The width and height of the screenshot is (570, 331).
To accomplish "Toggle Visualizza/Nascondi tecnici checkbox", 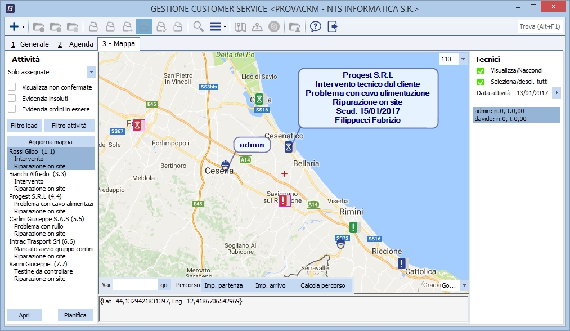I will [x=480, y=70].
